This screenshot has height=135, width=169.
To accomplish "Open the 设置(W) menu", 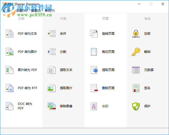I will coord(22,10).
